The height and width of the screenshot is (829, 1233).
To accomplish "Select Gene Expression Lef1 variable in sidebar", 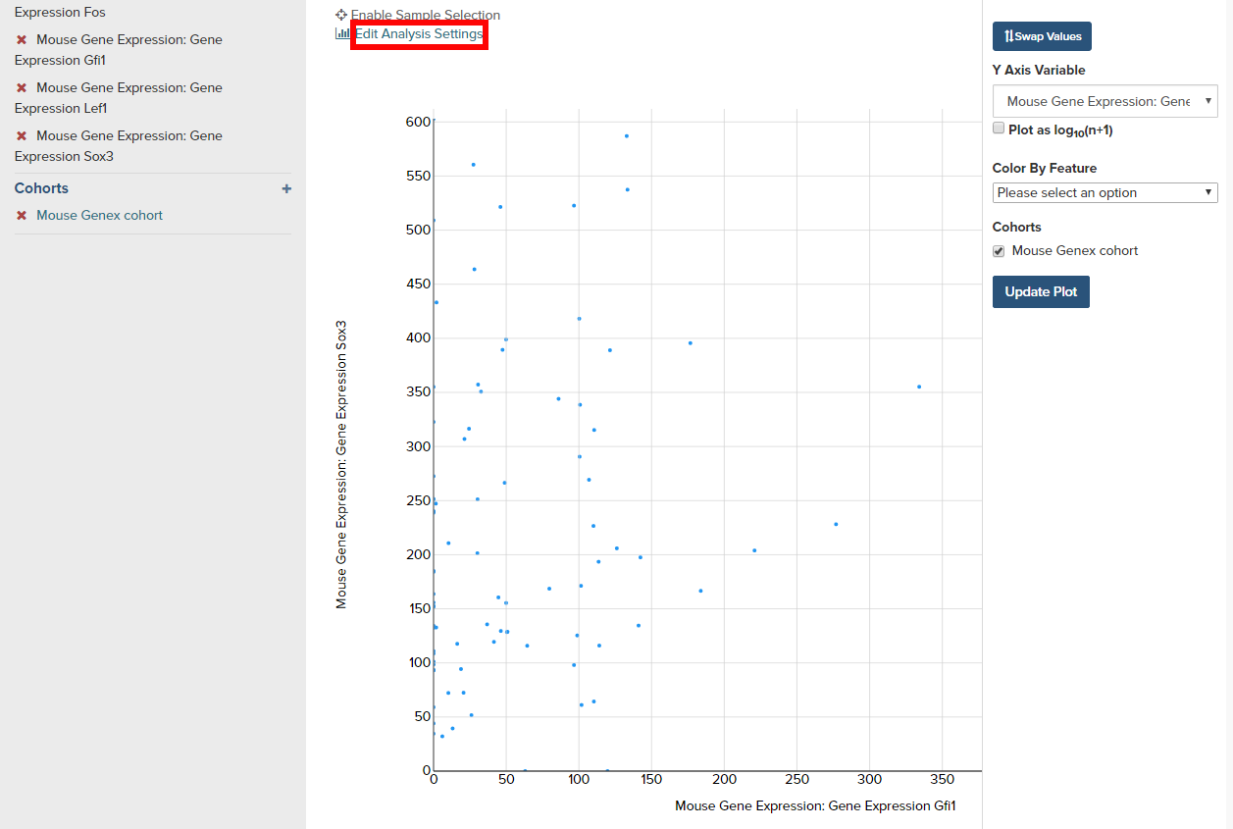I will click(119, 98).
